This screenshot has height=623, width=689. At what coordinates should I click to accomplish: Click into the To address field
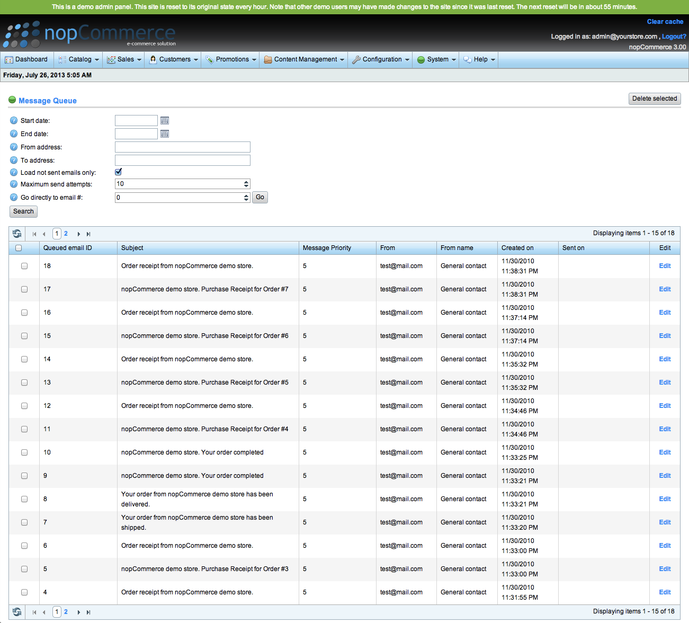coord(182,161)
